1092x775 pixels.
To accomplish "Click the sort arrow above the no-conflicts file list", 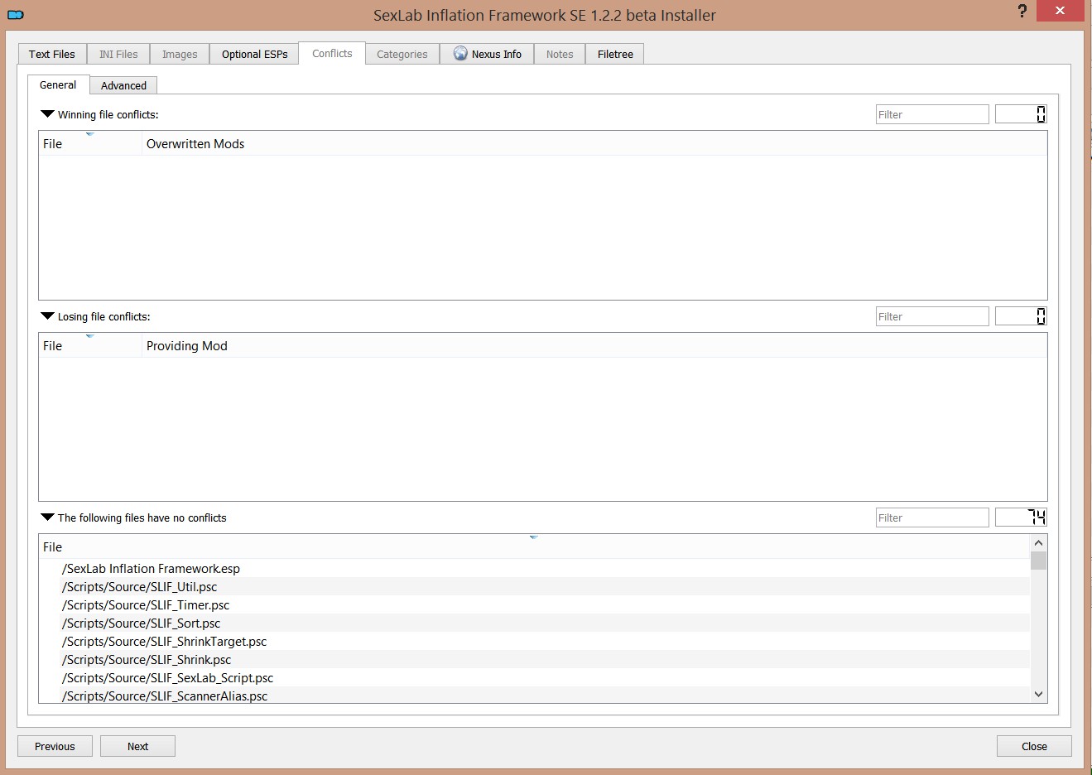I will coord(534,536).
